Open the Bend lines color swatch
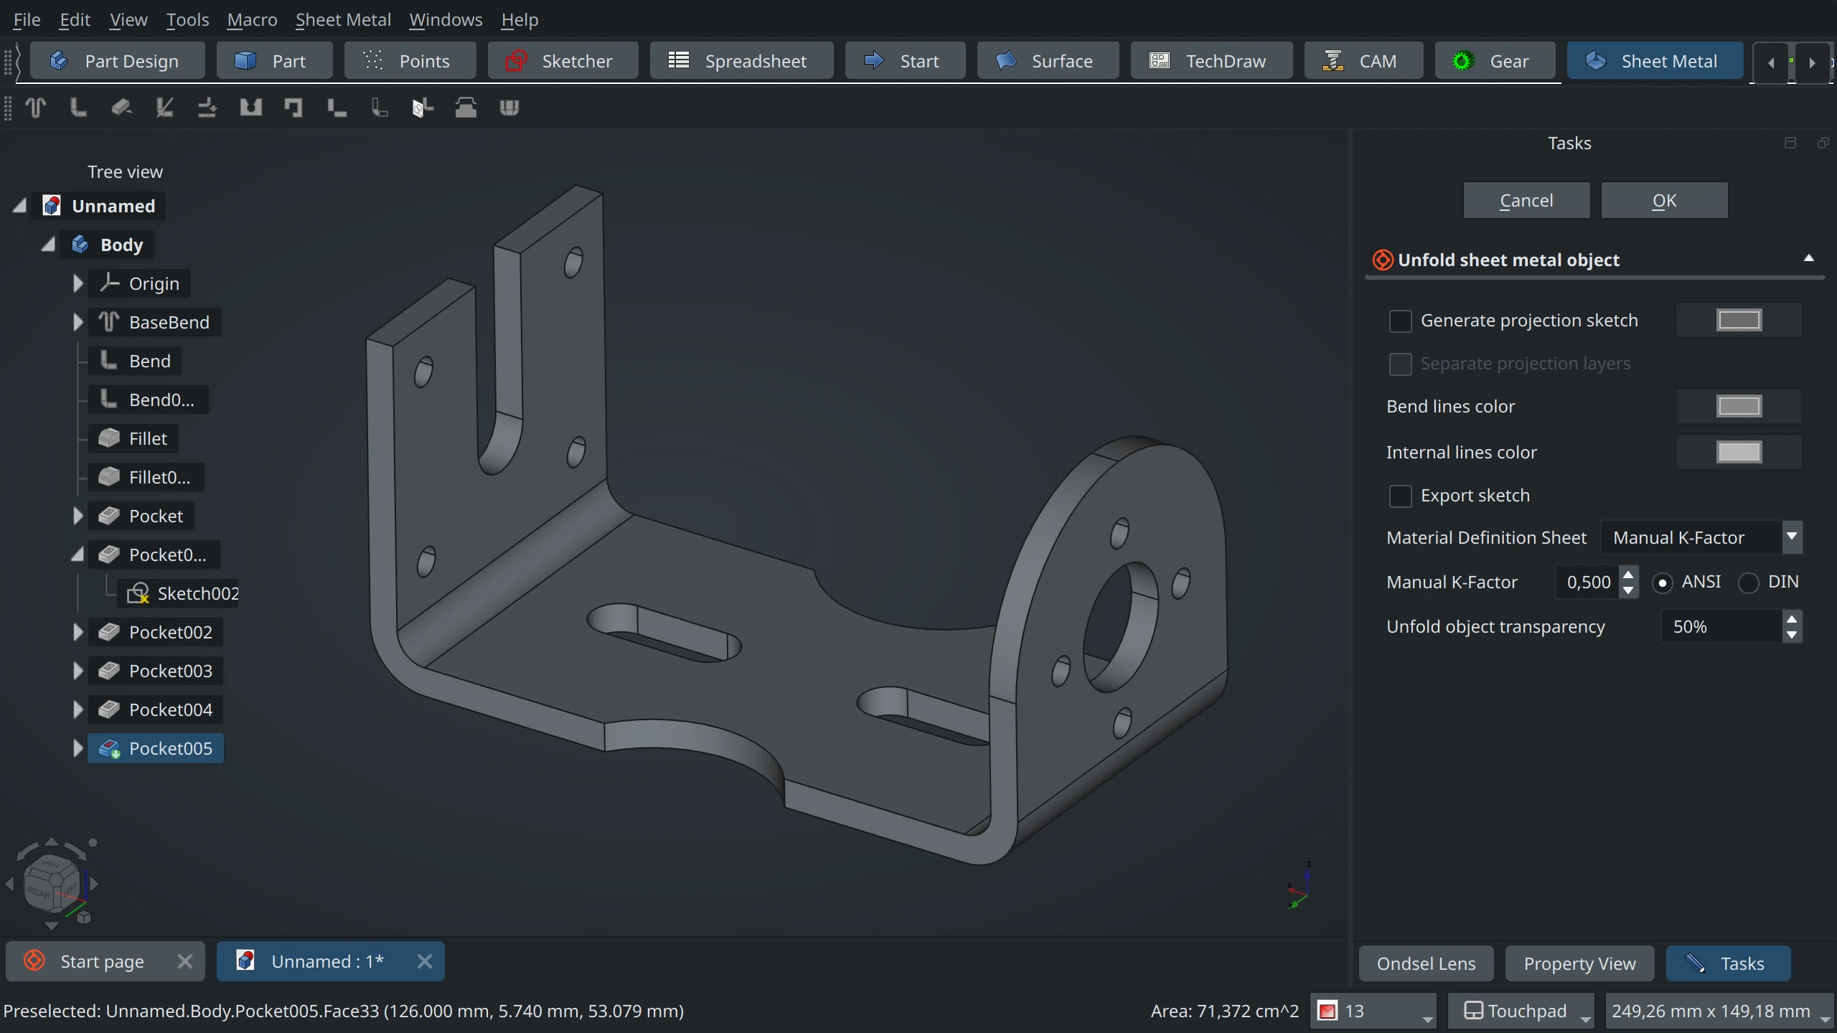 coord(1739,406)
